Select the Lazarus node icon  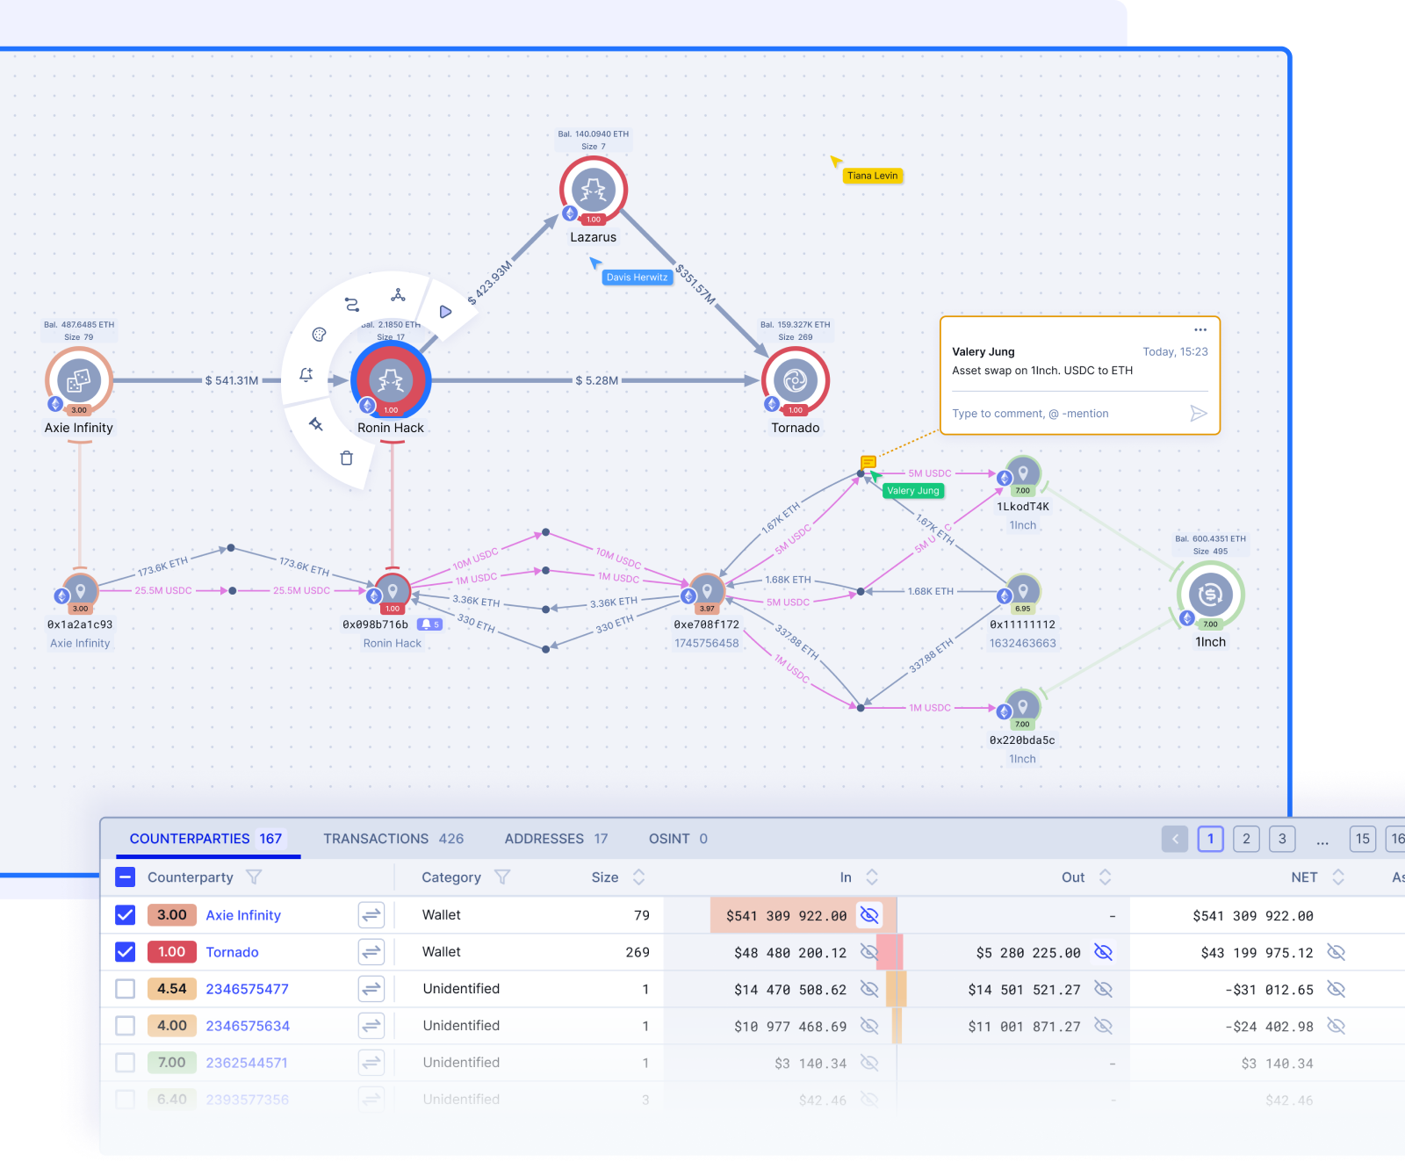(x=594, y=190)
